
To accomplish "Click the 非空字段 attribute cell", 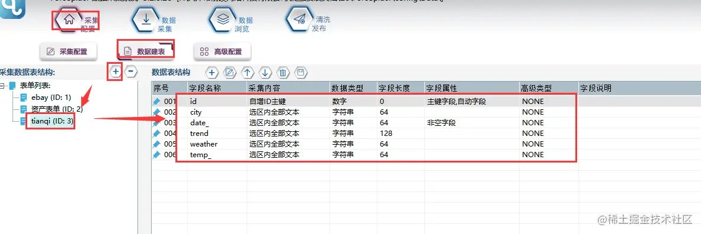I will pyautogui.click(x=471, y=122).
